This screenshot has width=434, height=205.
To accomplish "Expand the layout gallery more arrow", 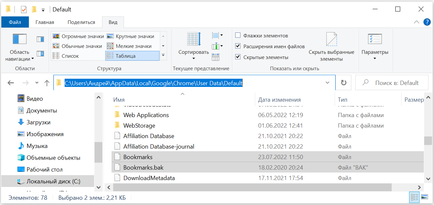I will pos(163,55).
